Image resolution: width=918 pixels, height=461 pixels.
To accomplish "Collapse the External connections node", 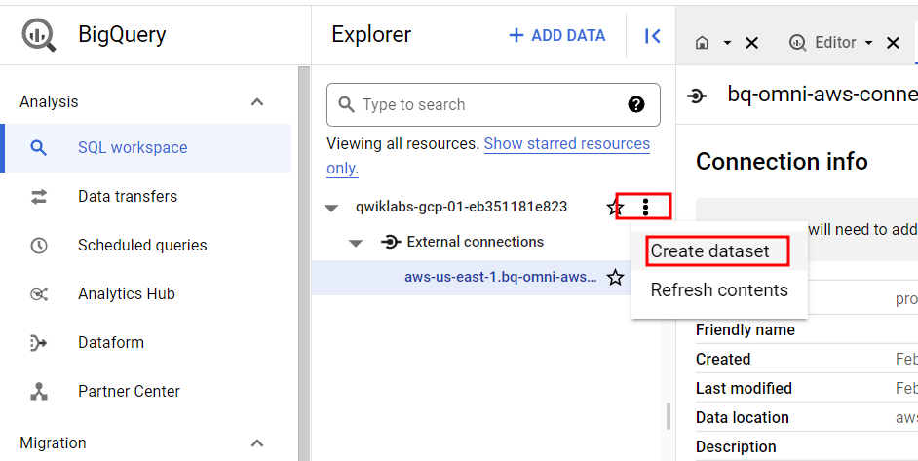I will tap(356, 243).
